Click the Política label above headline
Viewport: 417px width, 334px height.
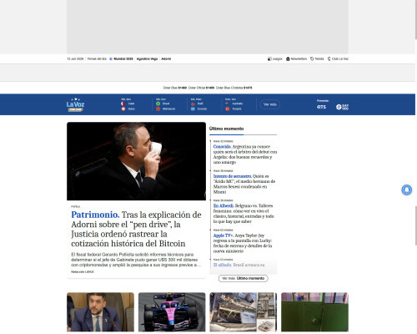75,206
